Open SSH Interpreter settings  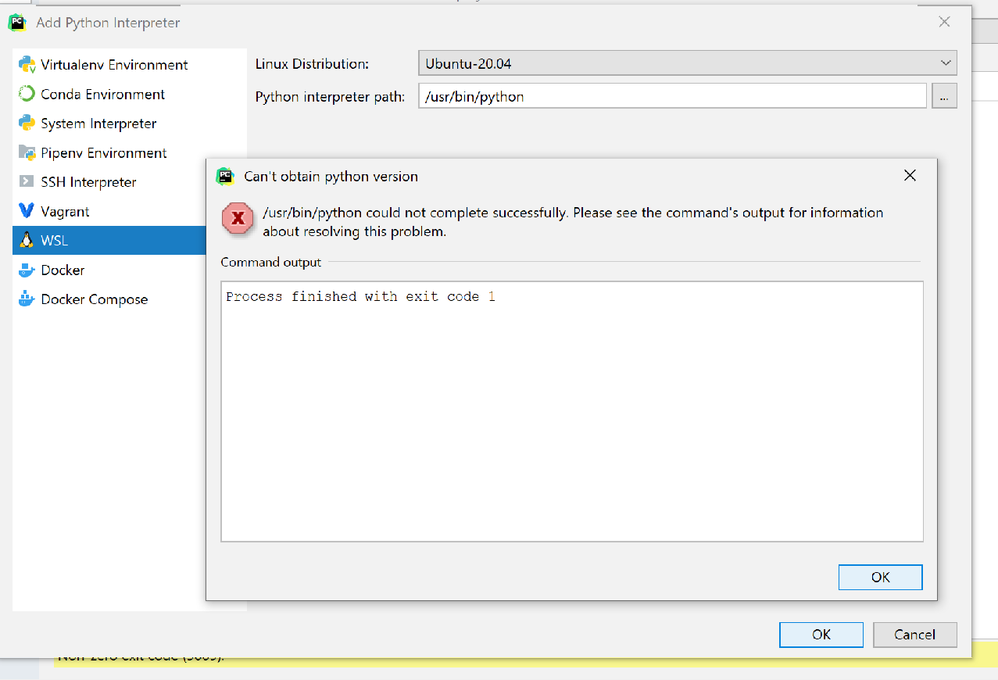[x=109, y=182]
